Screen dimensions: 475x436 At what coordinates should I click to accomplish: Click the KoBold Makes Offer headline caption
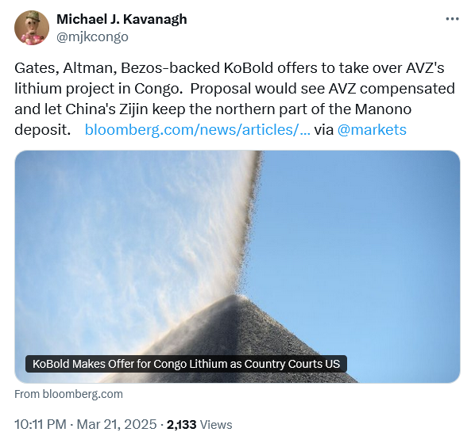[186, 364]
